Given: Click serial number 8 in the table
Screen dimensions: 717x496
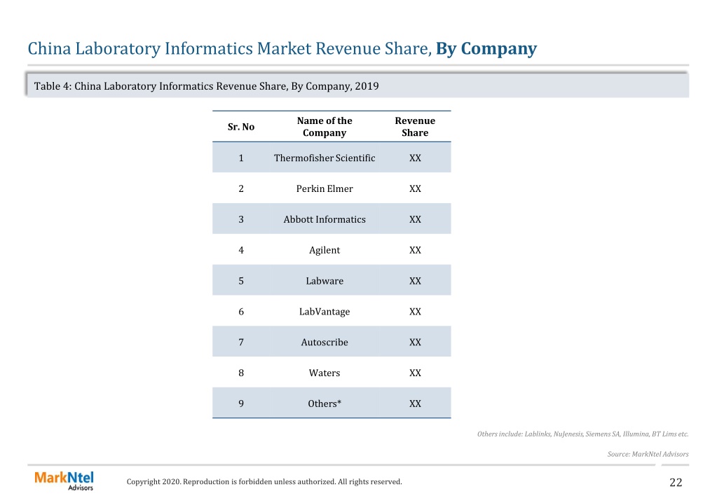Looking at the screenshot, I should click(x=241, y=373).
